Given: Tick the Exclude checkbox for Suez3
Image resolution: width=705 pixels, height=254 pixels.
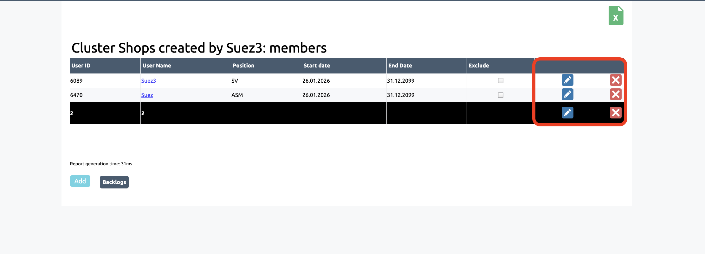Looking at the screenshot, I should coord(501,81).
